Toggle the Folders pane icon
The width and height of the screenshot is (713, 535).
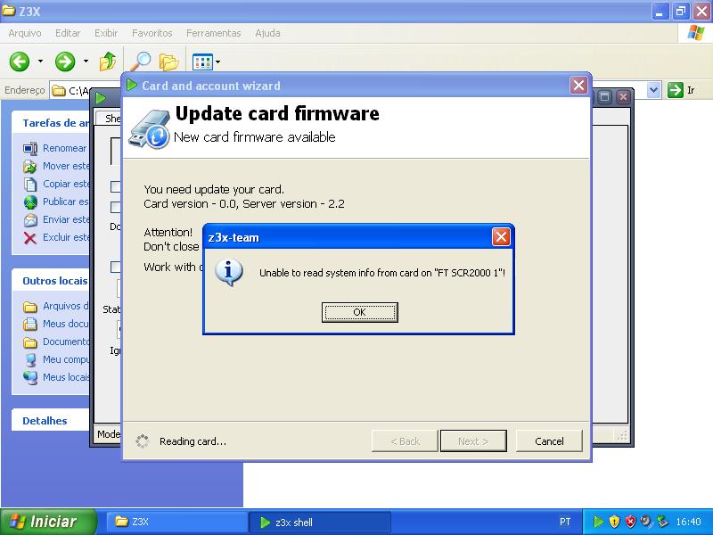[x=168, y=62]
